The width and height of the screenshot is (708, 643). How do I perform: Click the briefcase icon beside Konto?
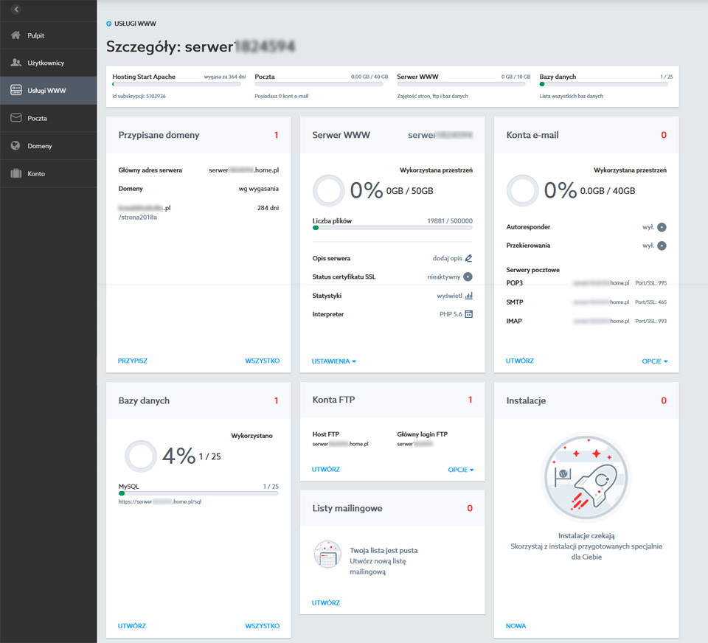pos(15,173)
